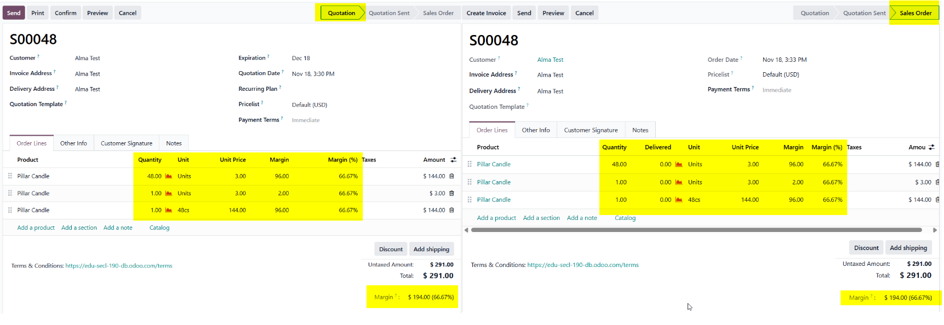This screenshot has width=944, height=325.
Task: Click Add shipping in the left quotation
Action: tap(431, 249)
